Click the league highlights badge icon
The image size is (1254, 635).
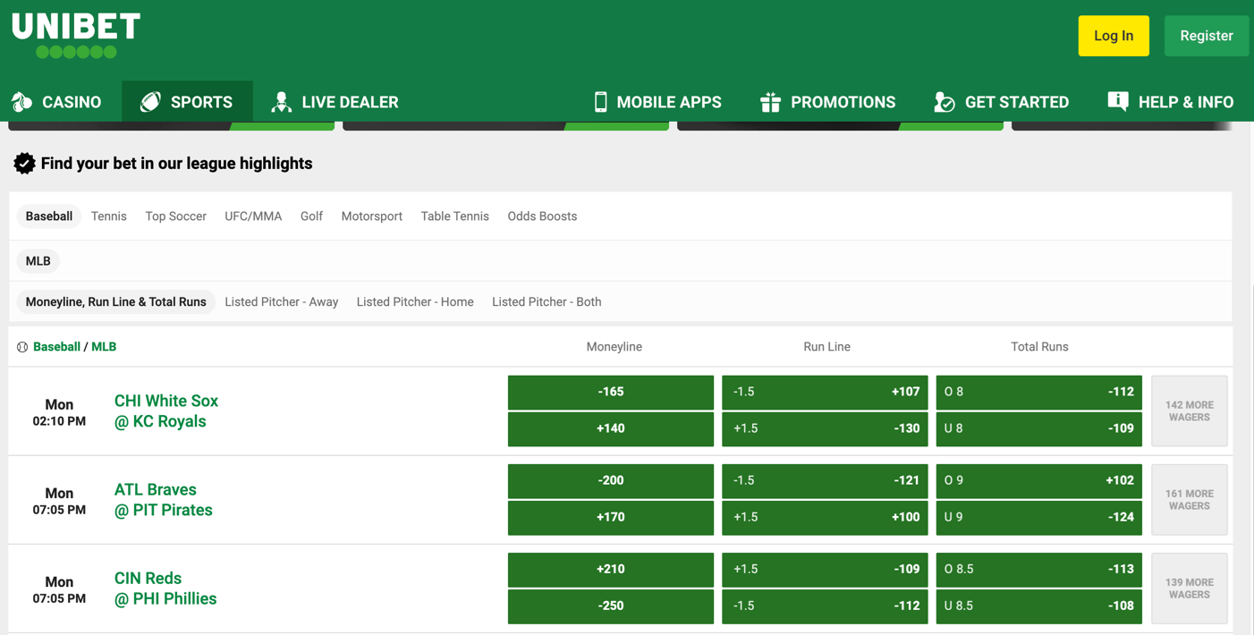pos(24,163)
